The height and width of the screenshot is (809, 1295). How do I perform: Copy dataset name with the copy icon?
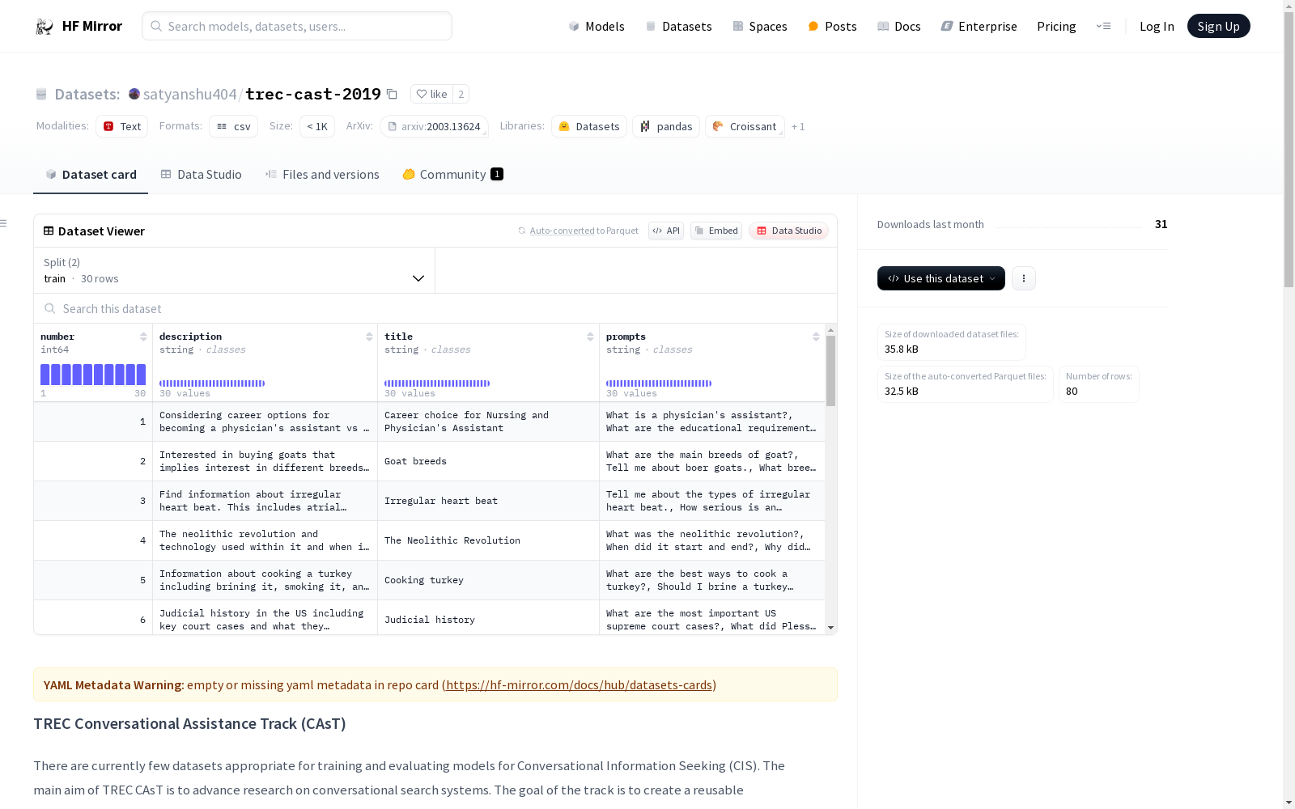[392, 95]
